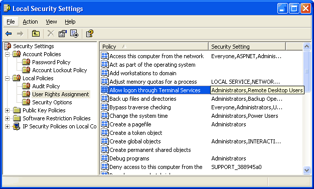Open the File menu
This screenshot has height=189, width=314.
11,22
